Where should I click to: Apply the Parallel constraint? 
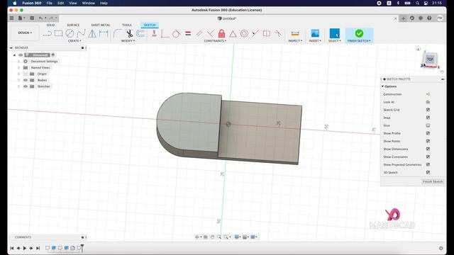[x=199, y=33]
